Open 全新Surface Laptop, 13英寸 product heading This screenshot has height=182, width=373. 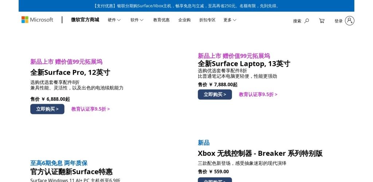(x=244, y=64)
